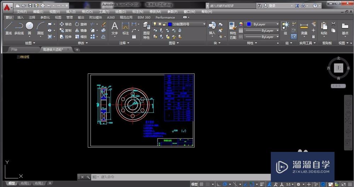Switch to the 布局1 layout tab
This screenshot has height=187, width=354.
click(x=25, y=183)
